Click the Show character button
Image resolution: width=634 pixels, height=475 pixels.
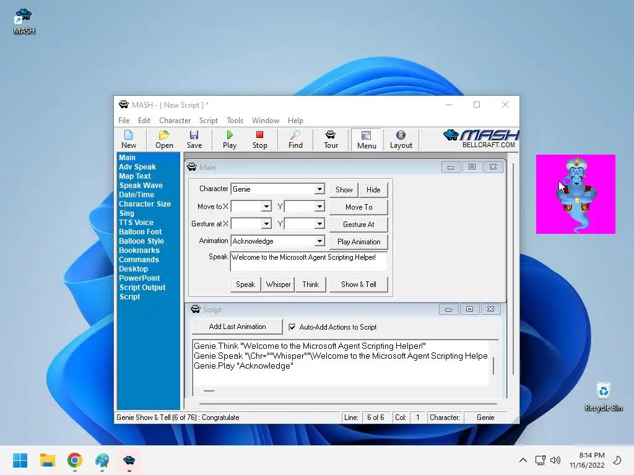click(344, 189)
